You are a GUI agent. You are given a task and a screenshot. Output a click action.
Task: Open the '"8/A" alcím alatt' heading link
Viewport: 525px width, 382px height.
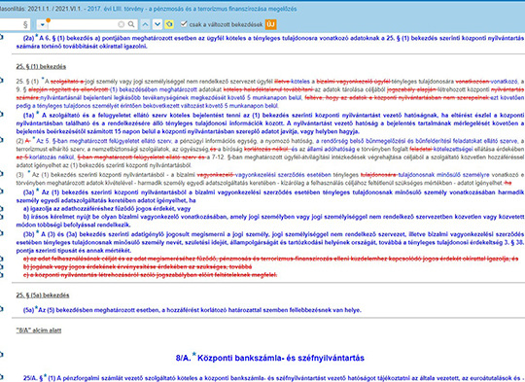point(39,330)
